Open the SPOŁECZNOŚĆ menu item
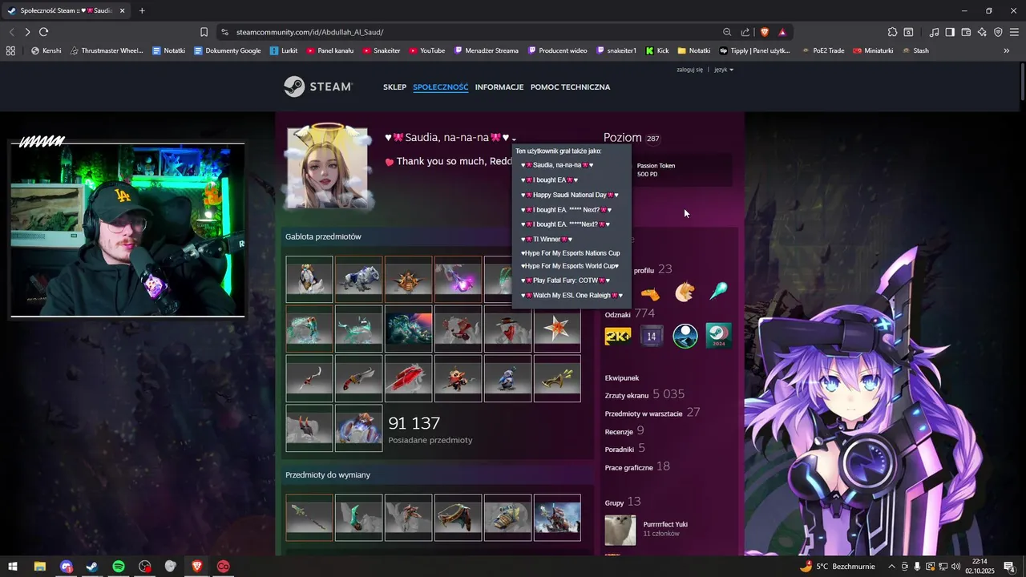 pos(441,87)
